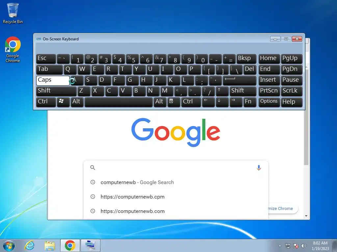Select https://computernewb.cpm suggestion
This screenshot has height=252, width=337.
click(x=176, y=197)
